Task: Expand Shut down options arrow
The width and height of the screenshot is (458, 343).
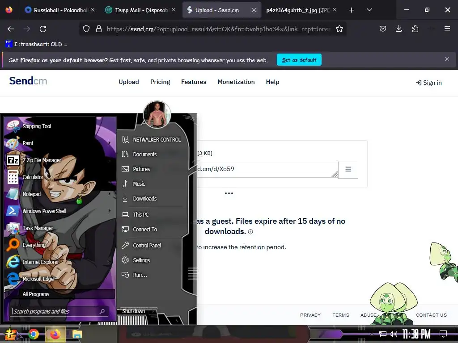Action: [154, 311]
